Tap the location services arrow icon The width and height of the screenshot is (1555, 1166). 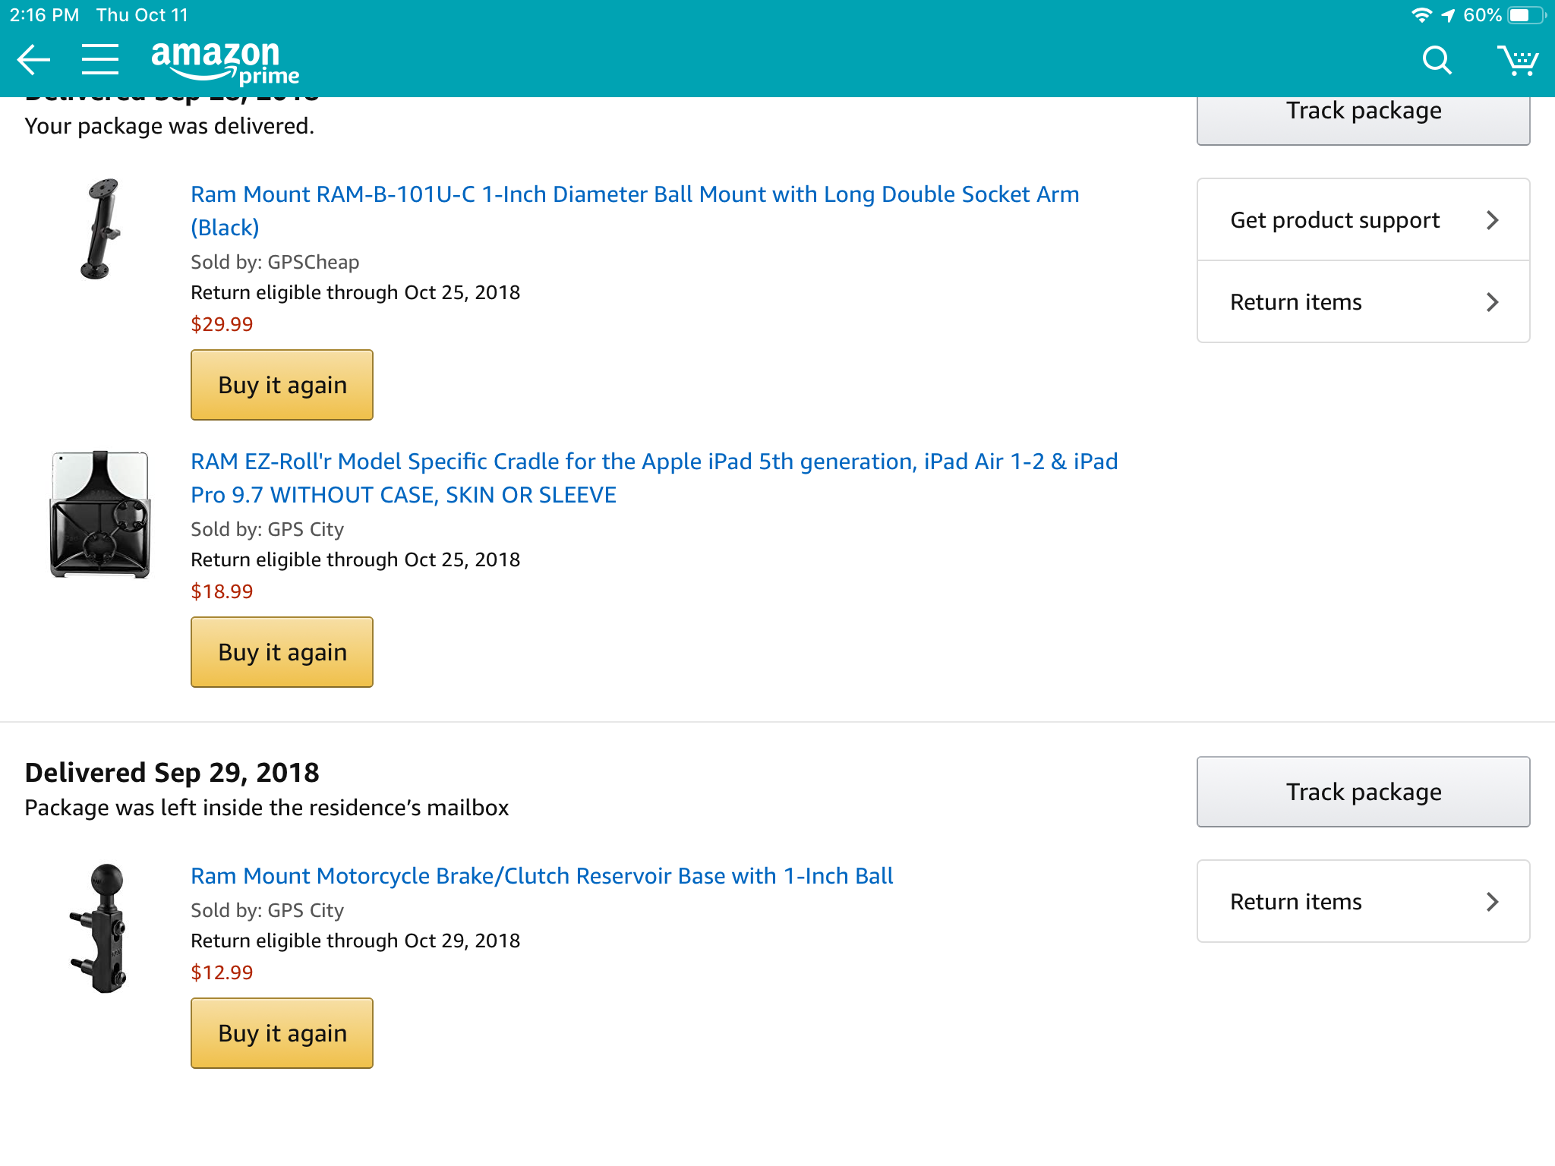pos(1448,15)
